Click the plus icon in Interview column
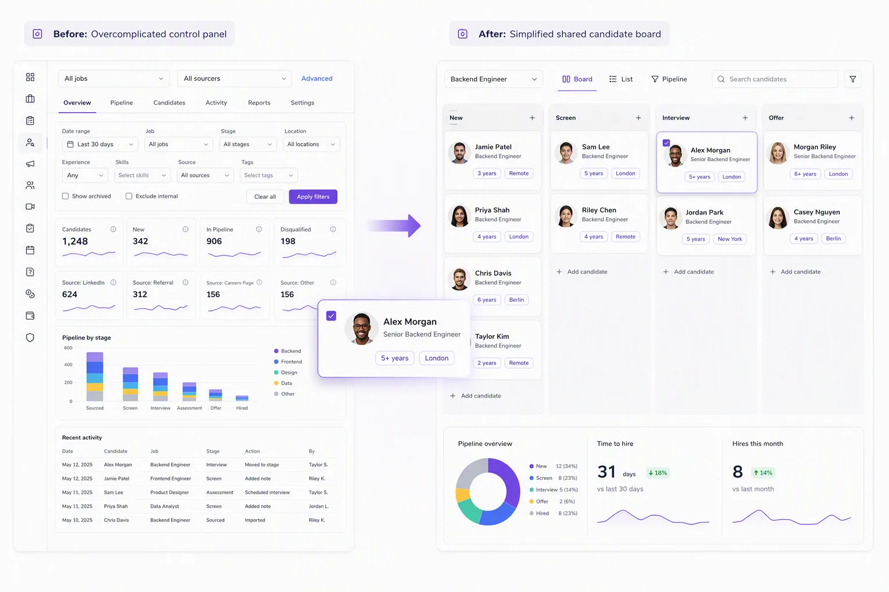The height and width of the screenshot is (592, 889). coord(745,118)
